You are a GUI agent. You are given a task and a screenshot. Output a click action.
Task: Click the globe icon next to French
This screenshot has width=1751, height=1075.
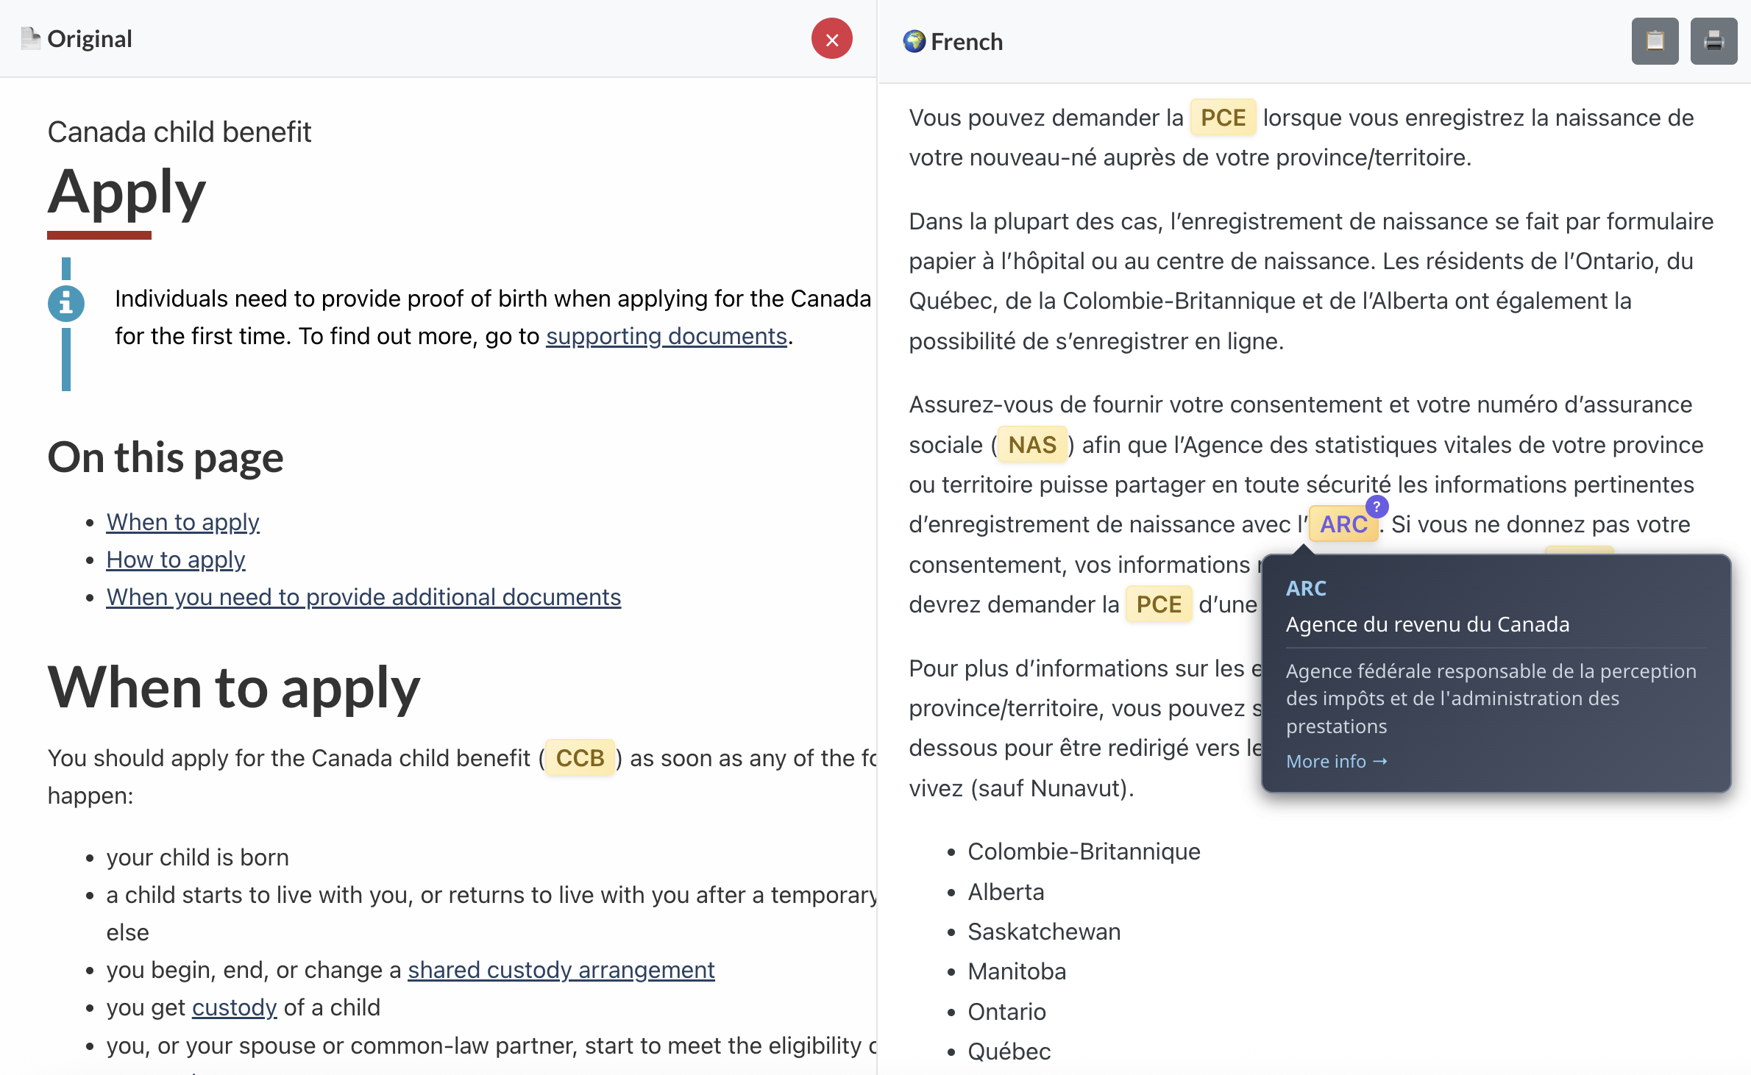pyautogui.click(x=914, y=41)
